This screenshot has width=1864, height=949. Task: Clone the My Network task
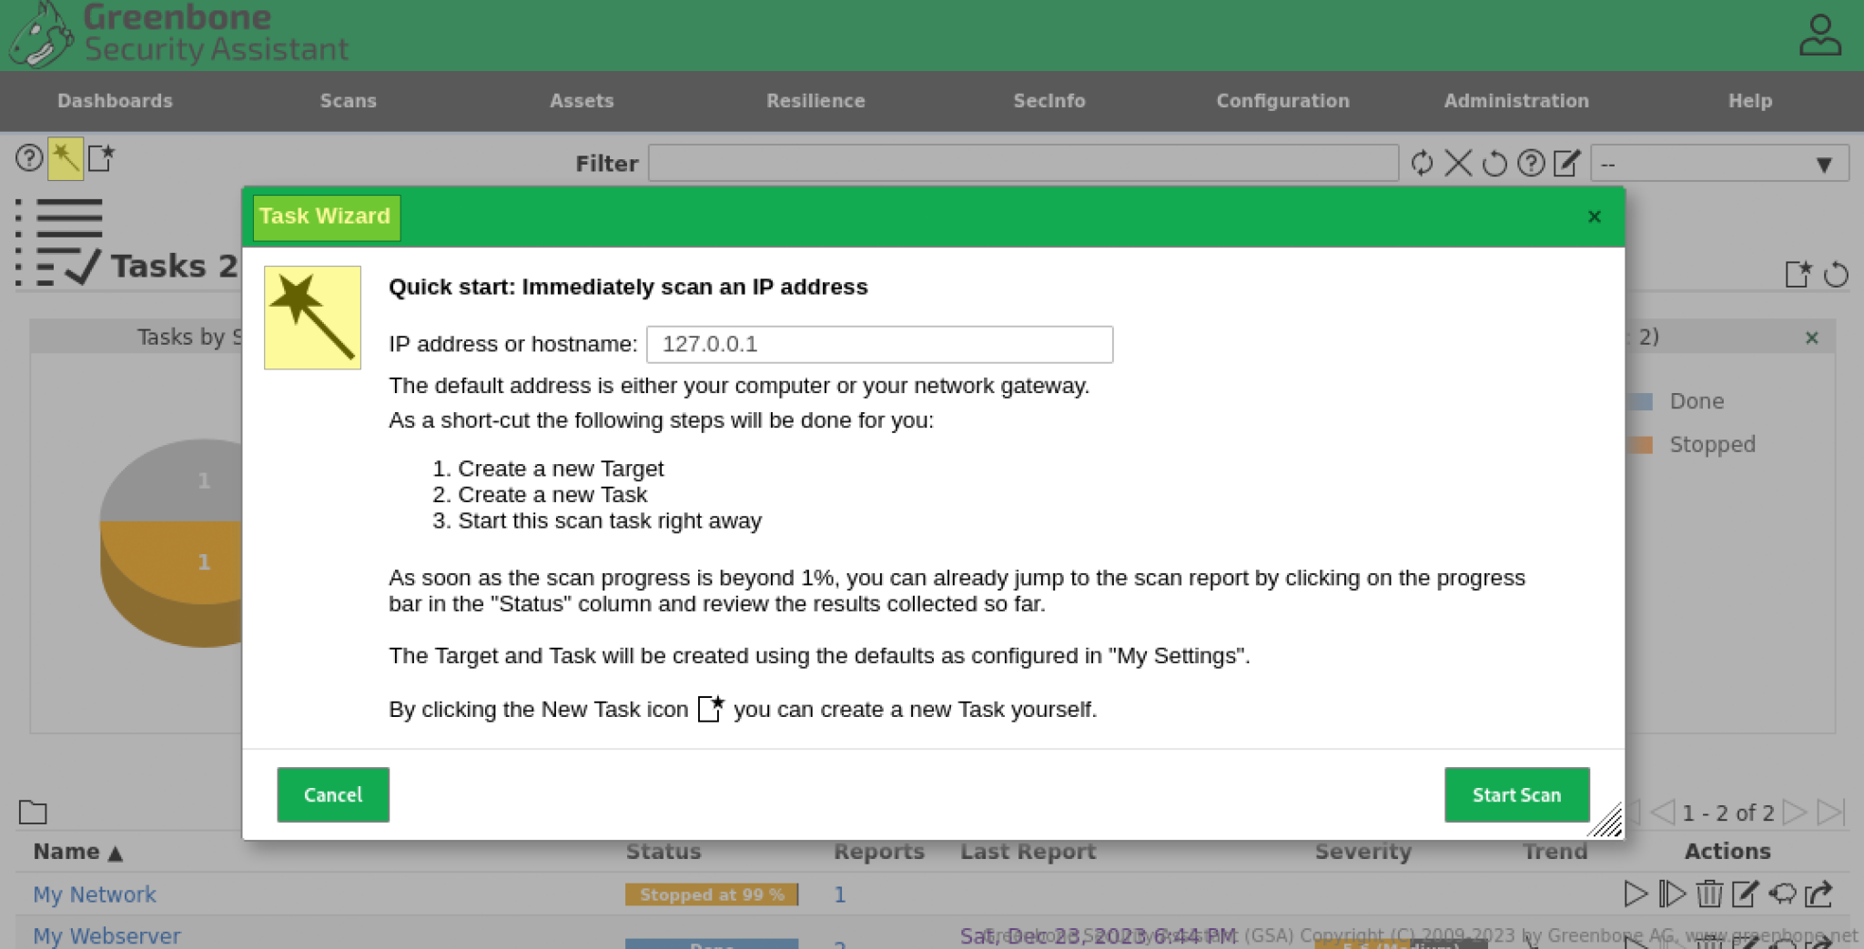click(x=1782, y=894)
